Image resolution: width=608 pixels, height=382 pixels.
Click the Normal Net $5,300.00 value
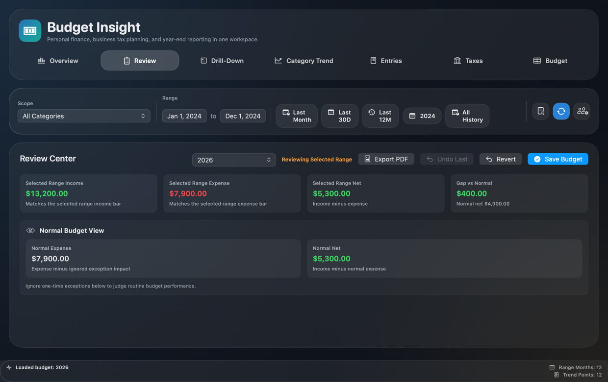[x=331, y=259]
